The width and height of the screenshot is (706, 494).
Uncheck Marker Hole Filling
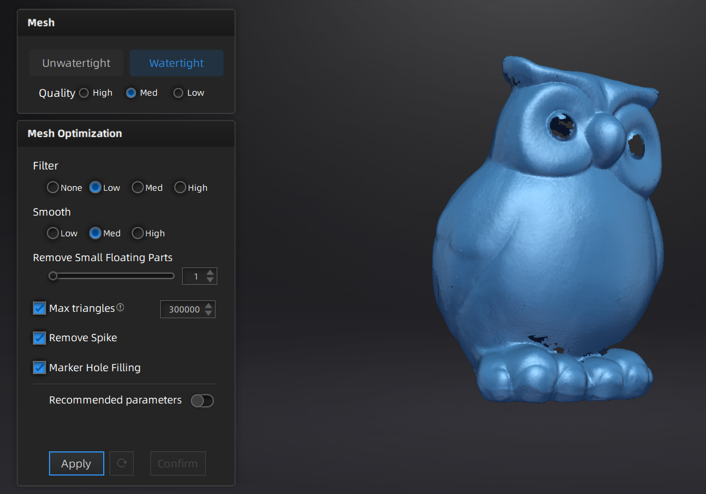(x=39, y=367)
